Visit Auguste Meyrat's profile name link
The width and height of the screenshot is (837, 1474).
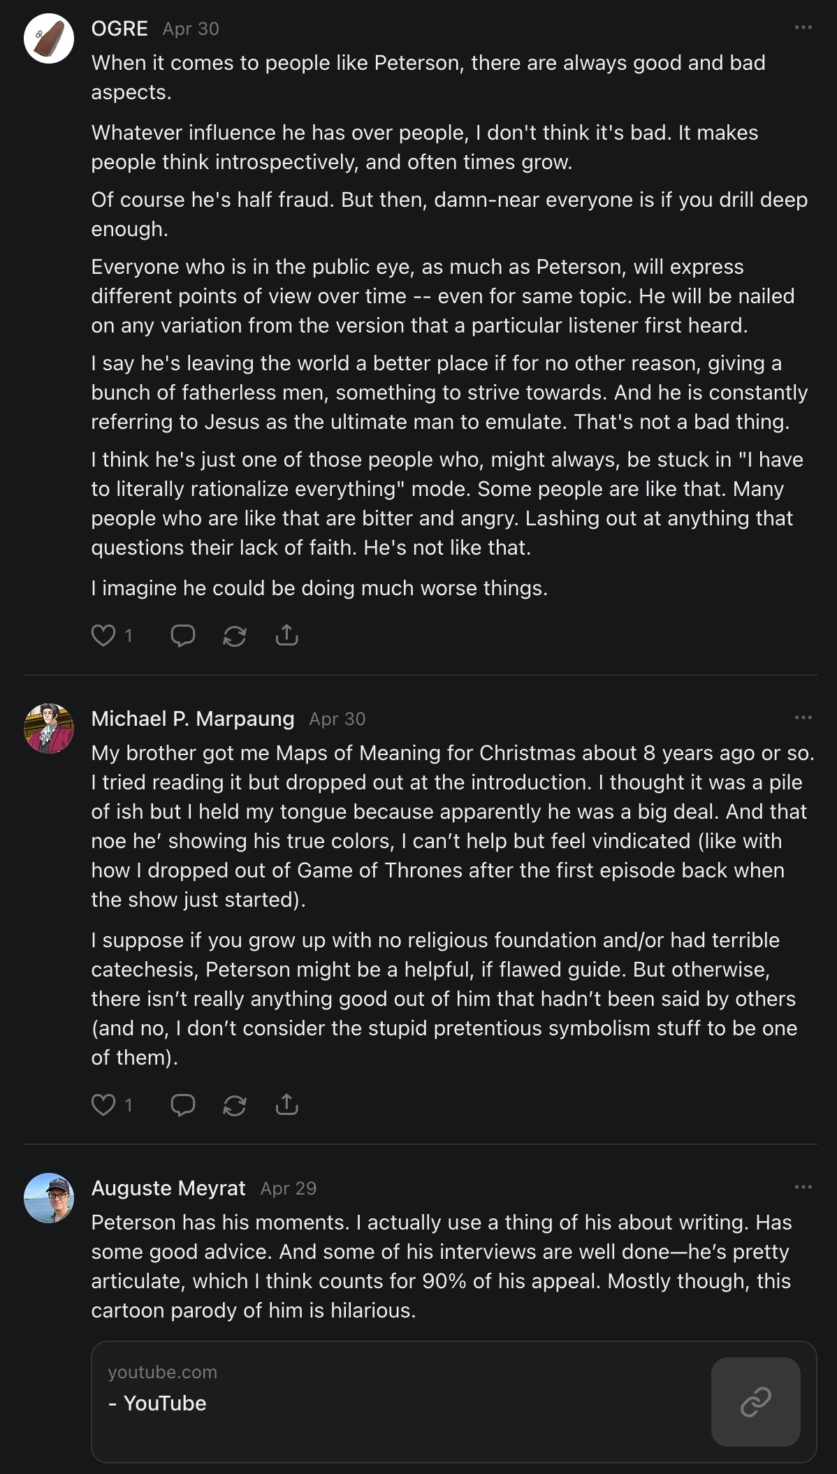coord(168,1188)
